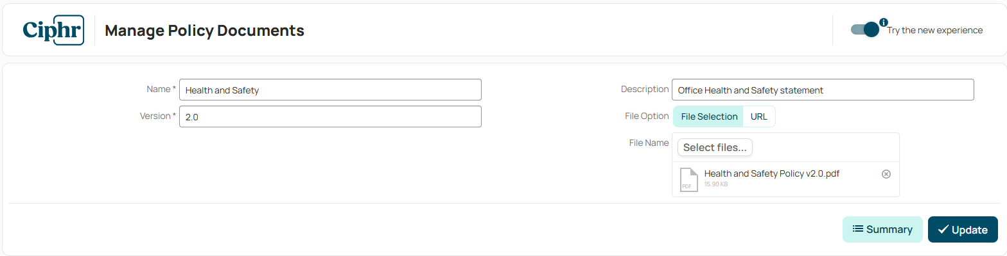Click the list icon on the Summary button
The height and width of the screenshot is (256, 1007).
857,229
